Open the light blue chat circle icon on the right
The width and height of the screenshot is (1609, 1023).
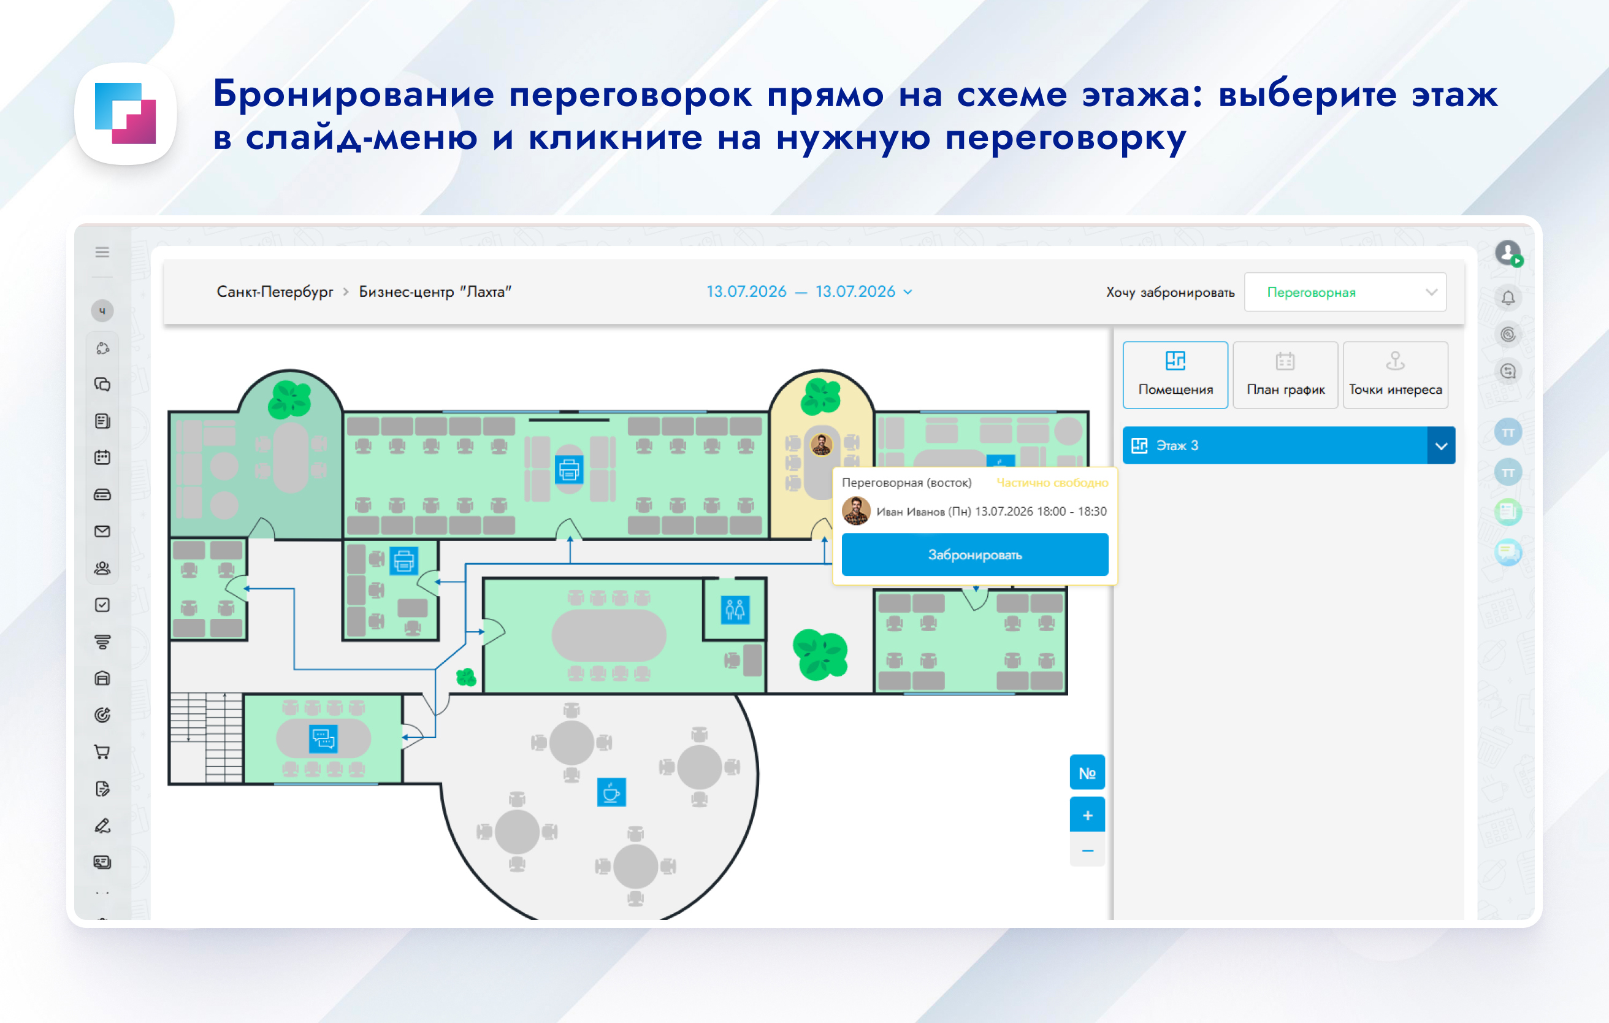[x=1508, y=552]
